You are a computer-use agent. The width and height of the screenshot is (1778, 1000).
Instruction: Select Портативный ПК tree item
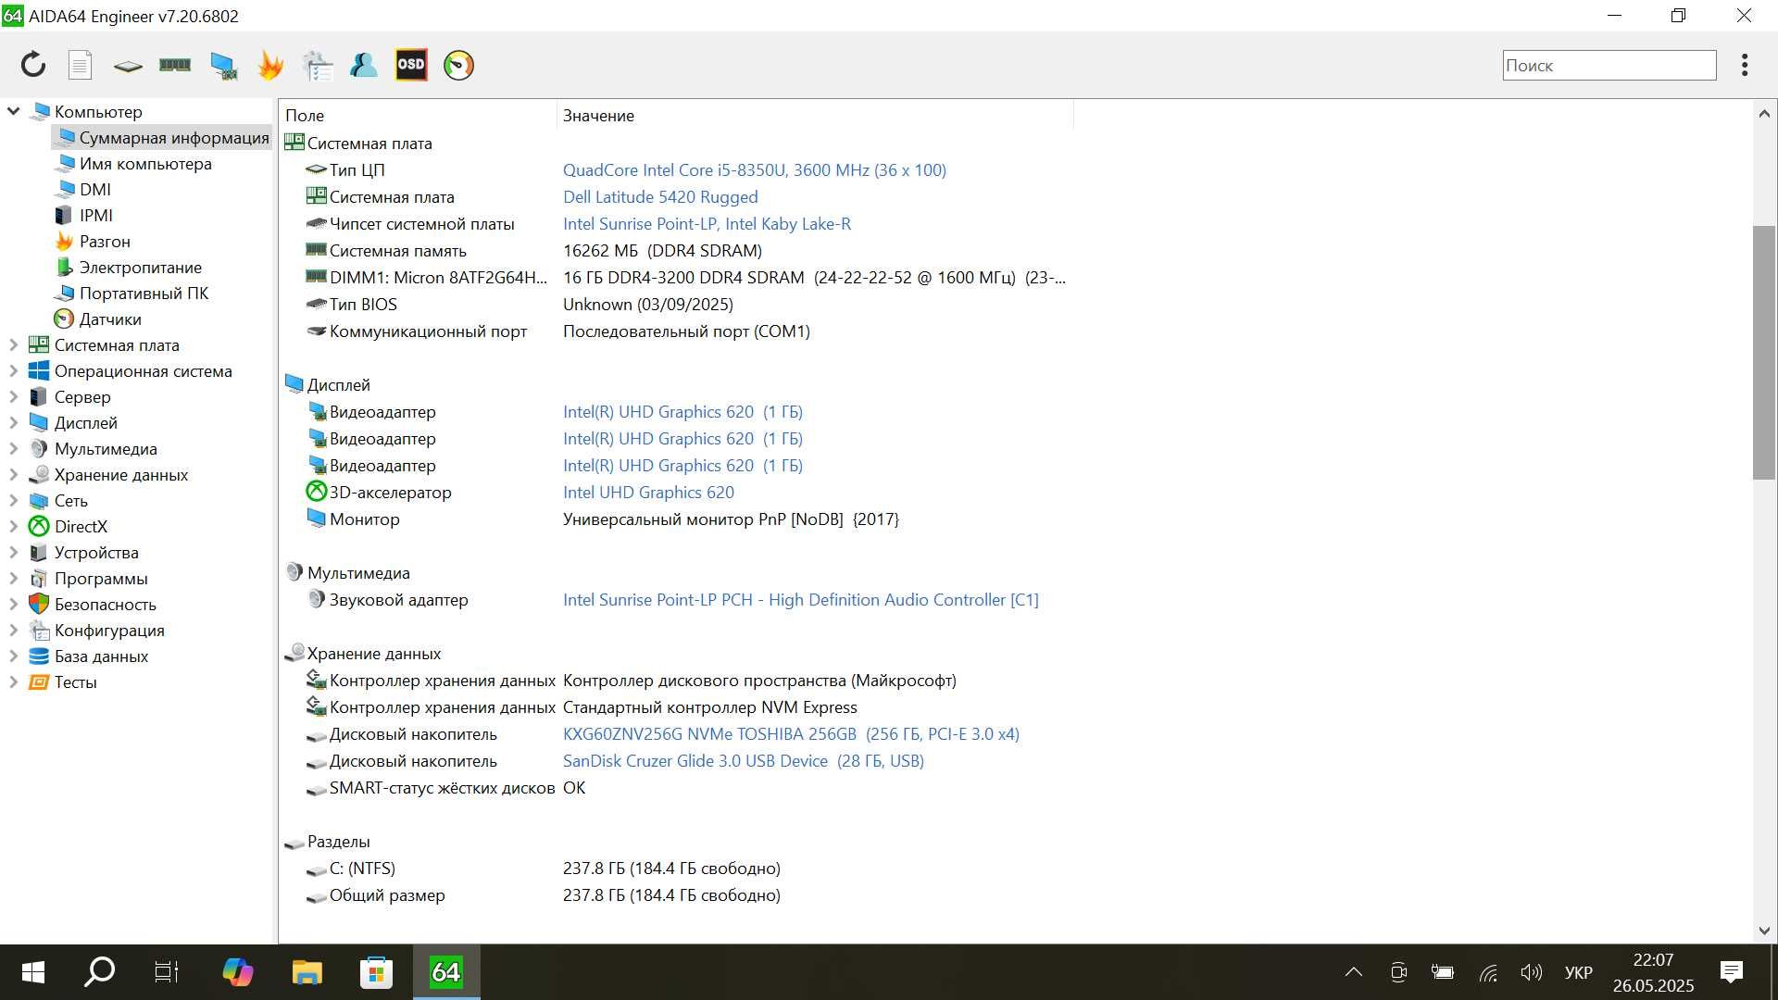pos(144,293)
